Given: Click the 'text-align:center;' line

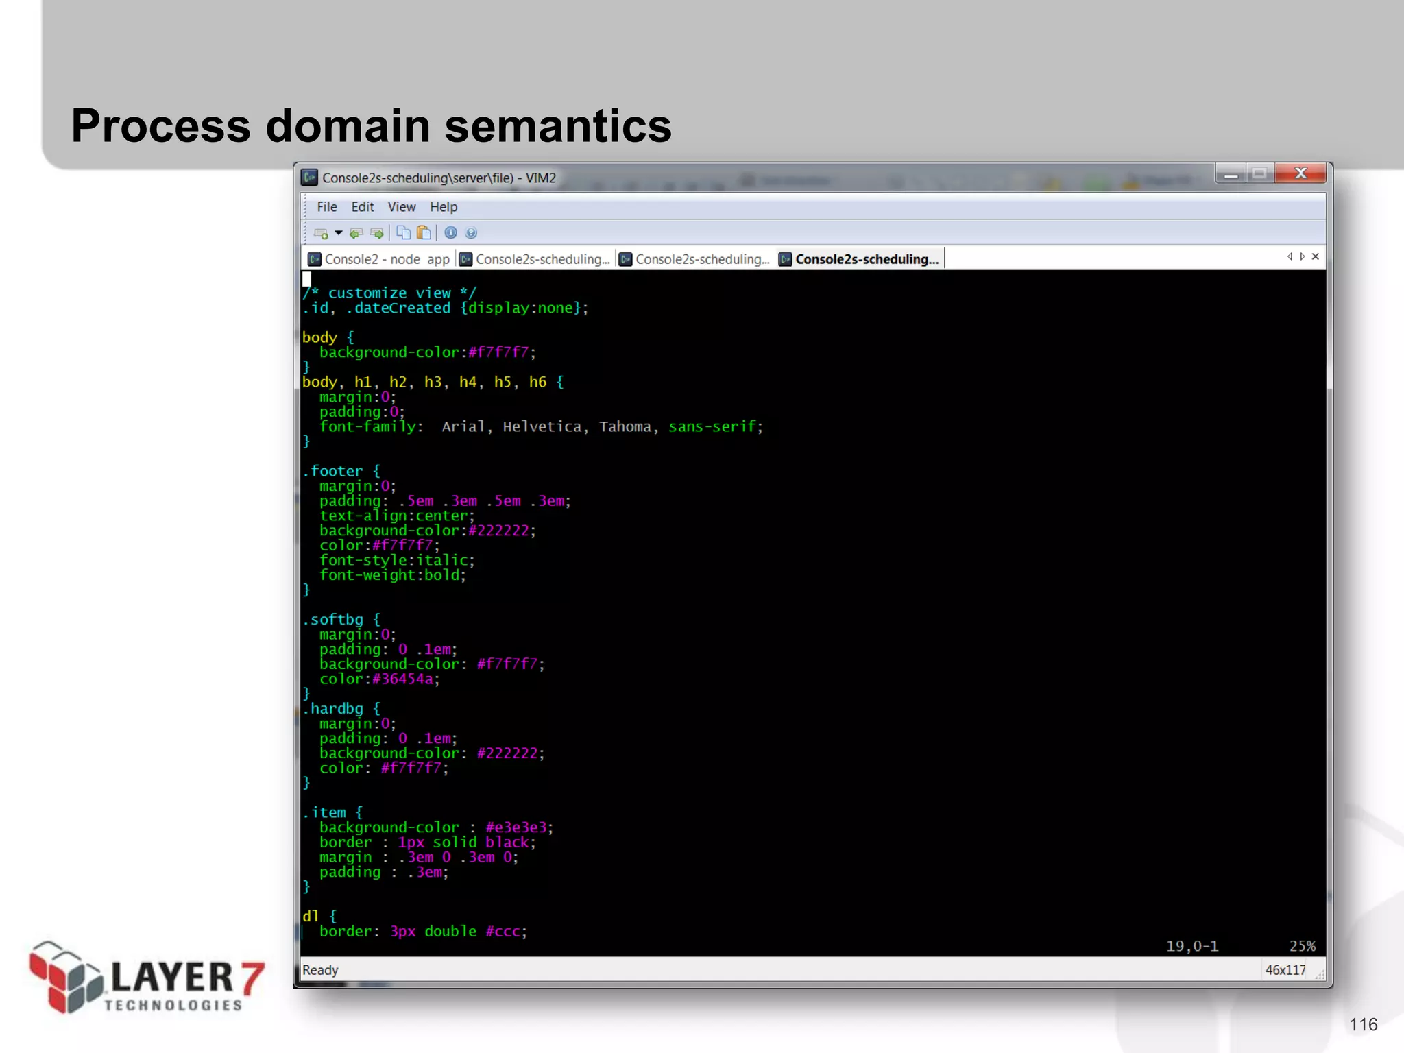Looking at the screenshot, I should (397, 516).
